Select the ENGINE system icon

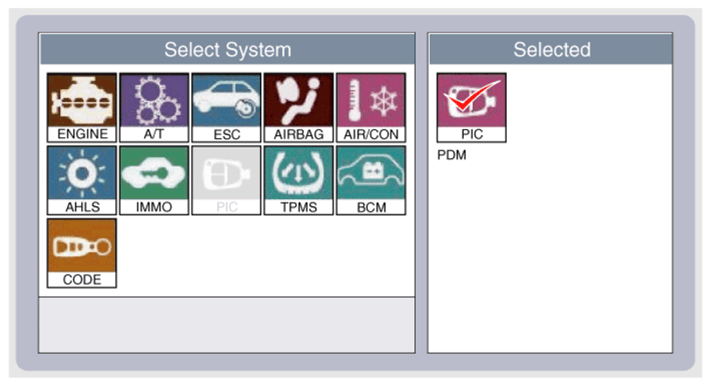[x=81, y=107]
